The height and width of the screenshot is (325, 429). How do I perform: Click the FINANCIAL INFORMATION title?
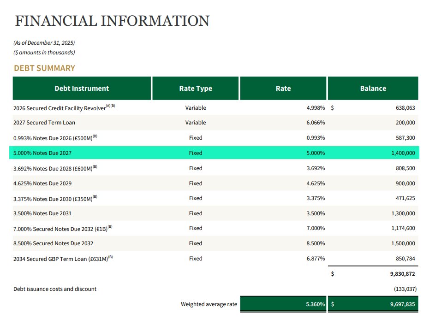coord(111,20)
